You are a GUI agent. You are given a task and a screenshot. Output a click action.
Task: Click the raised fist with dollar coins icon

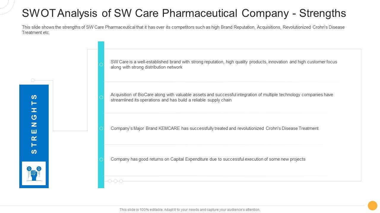[x=34, y=173]
